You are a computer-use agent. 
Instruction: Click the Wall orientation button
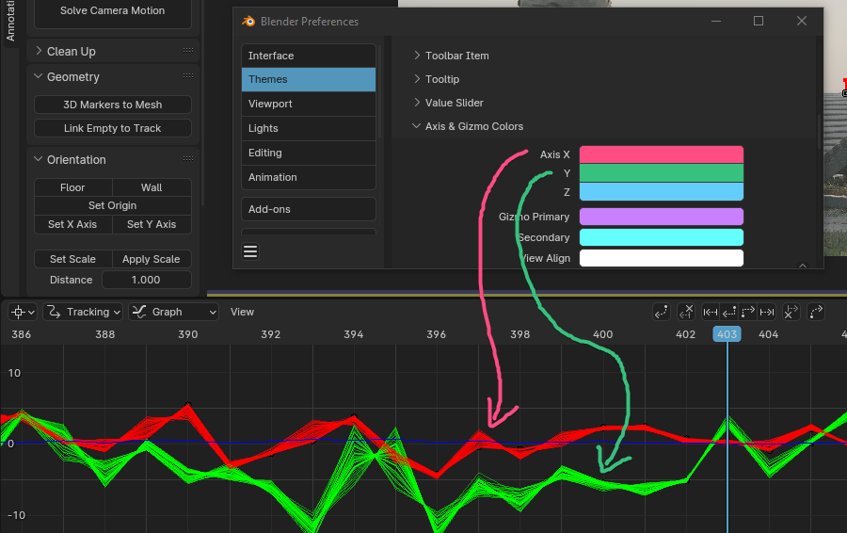(152, 187)
